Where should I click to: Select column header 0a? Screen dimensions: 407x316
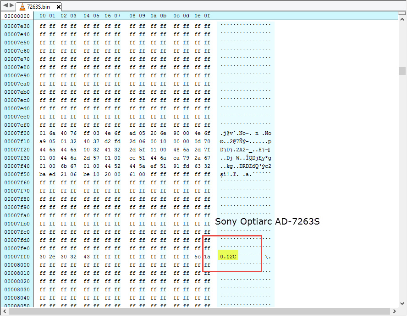tap(154, 16)
